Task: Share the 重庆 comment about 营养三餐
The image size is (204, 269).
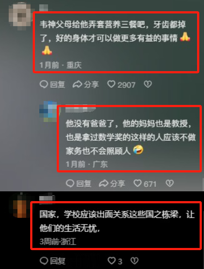Action: click(x=85, y=85)
